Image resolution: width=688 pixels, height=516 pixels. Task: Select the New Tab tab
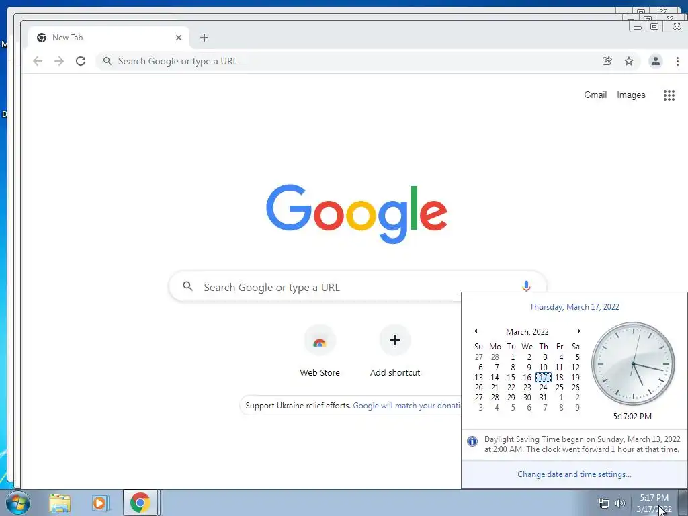(109, 38)
